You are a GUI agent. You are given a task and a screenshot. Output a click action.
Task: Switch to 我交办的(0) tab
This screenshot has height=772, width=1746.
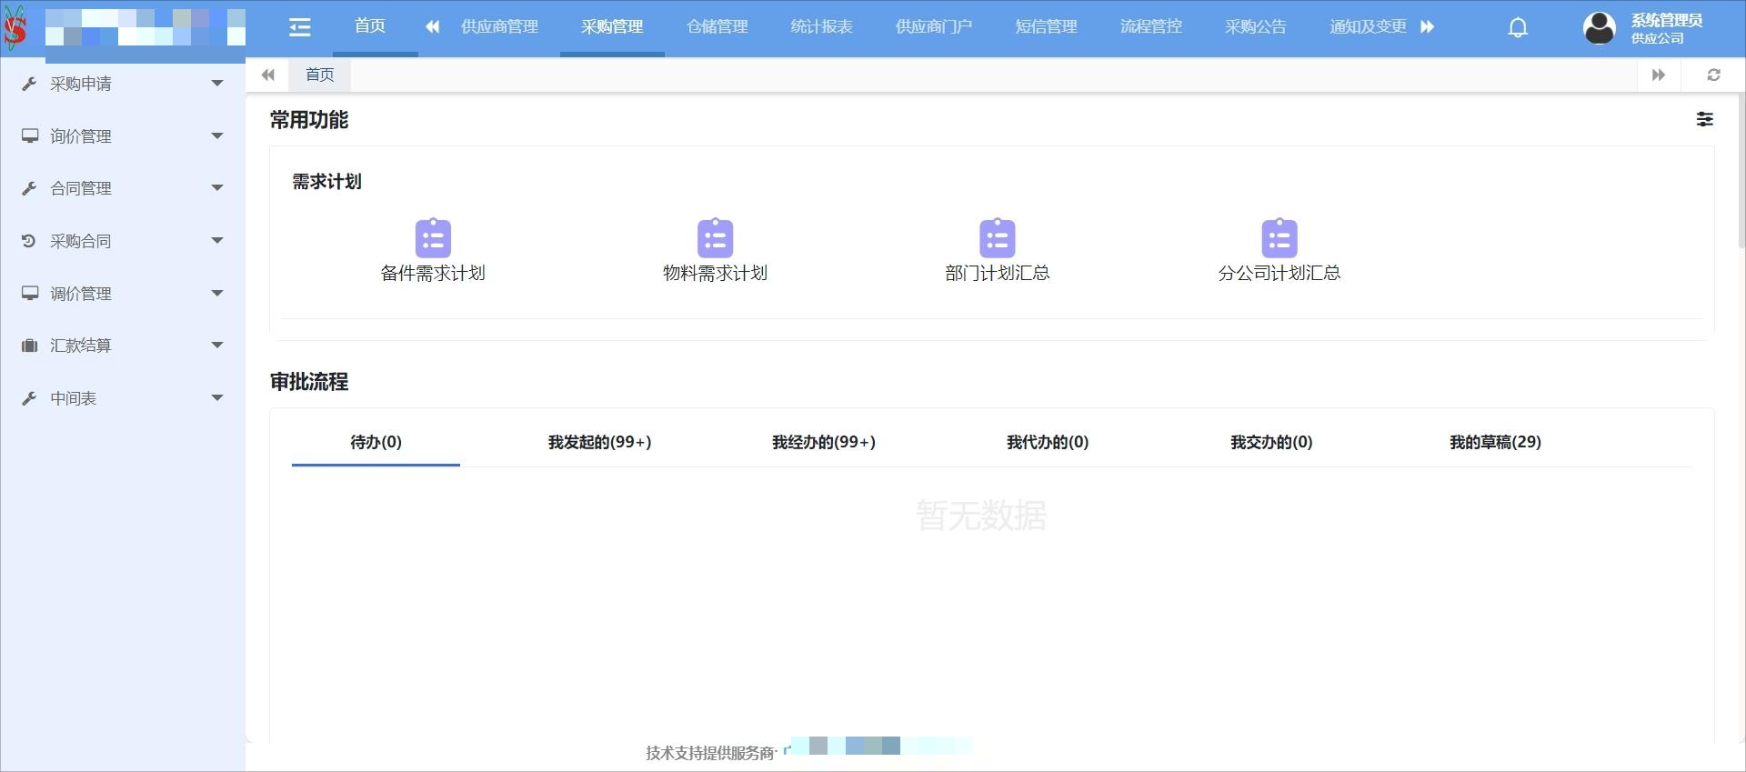[x=1271, y=442]
